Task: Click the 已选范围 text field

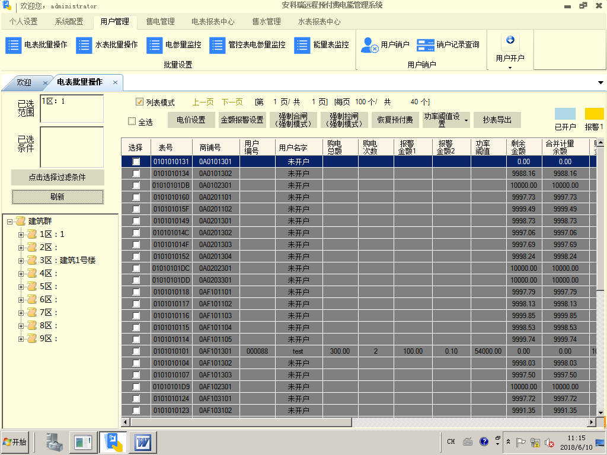Action: tap(71, 109)
